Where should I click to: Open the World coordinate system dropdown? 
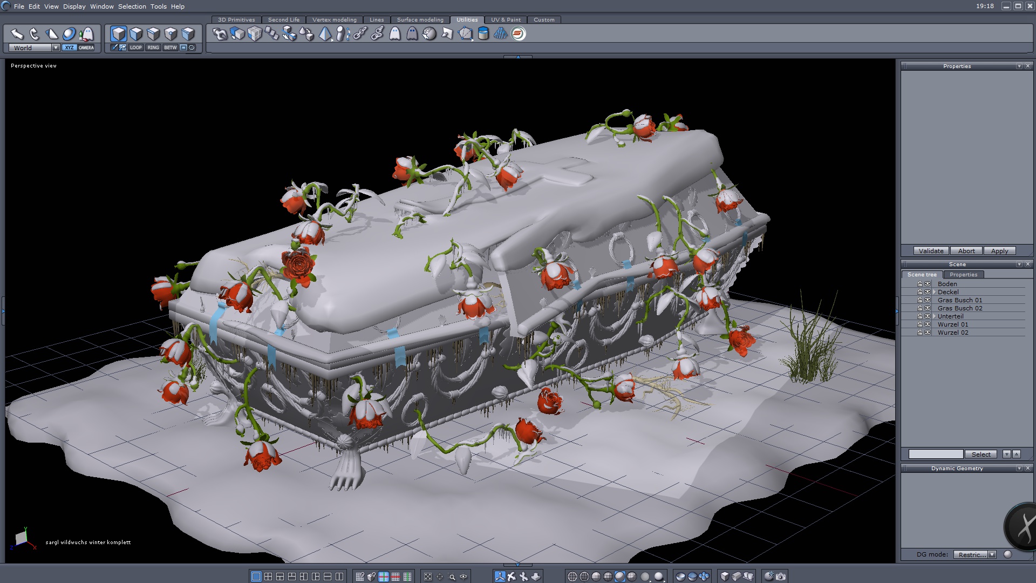56,48
